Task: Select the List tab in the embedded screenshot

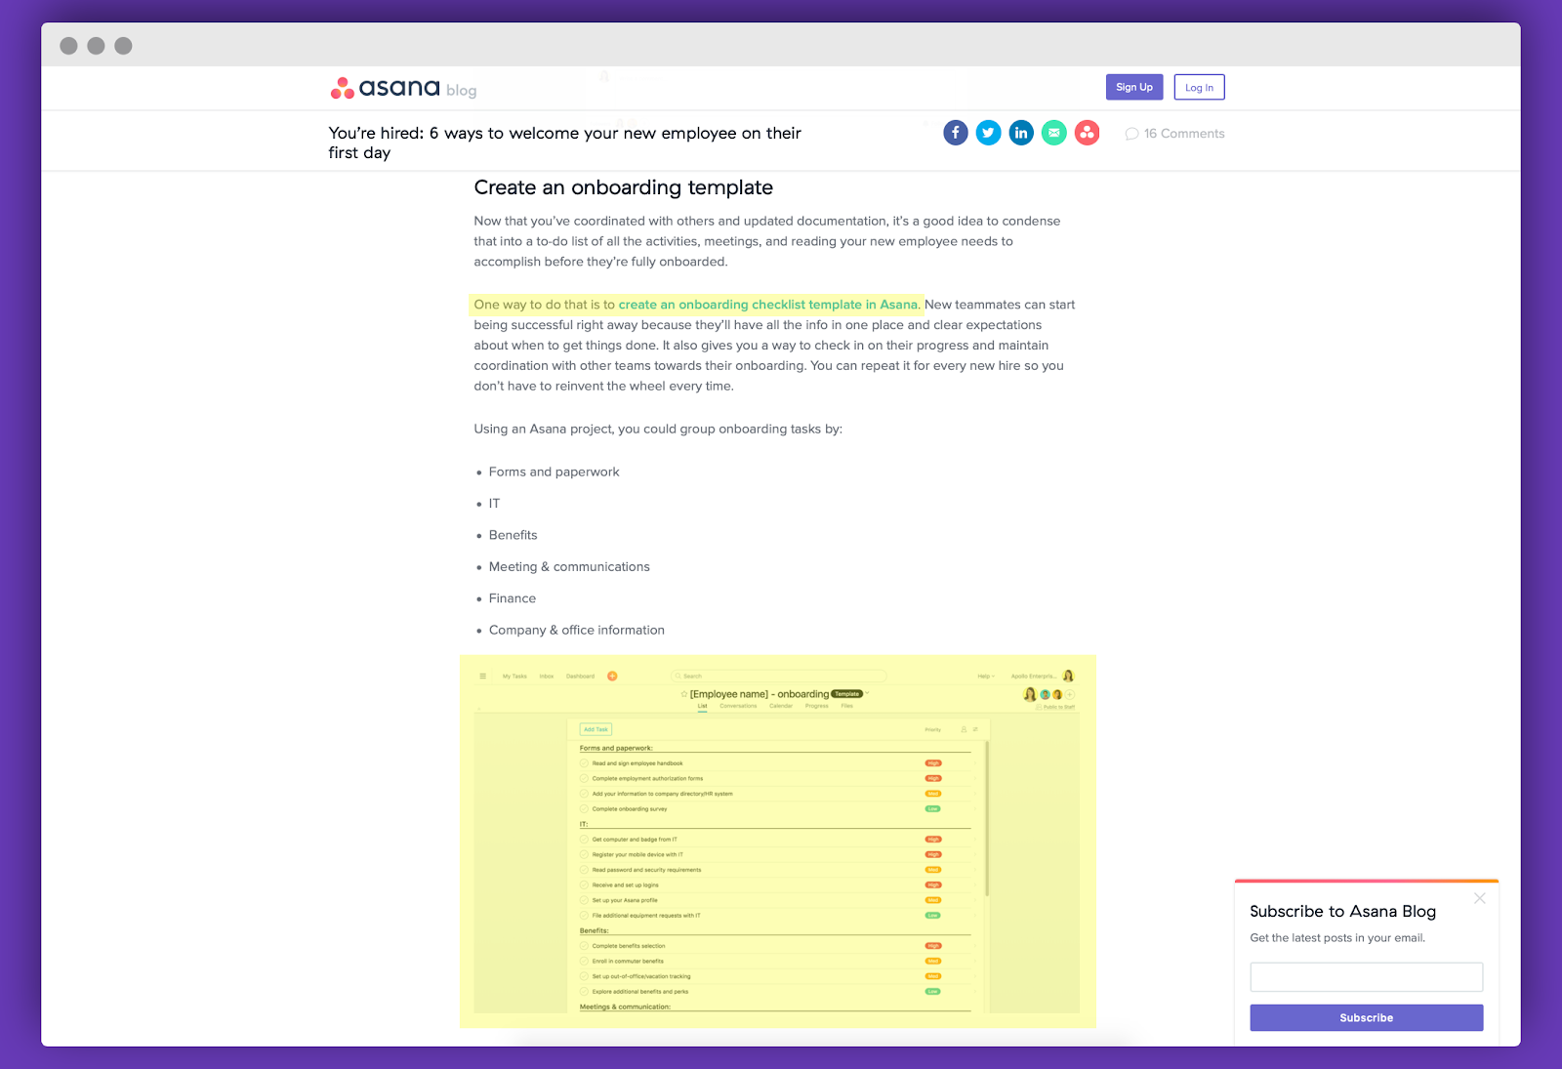Action: pos(702,706)
